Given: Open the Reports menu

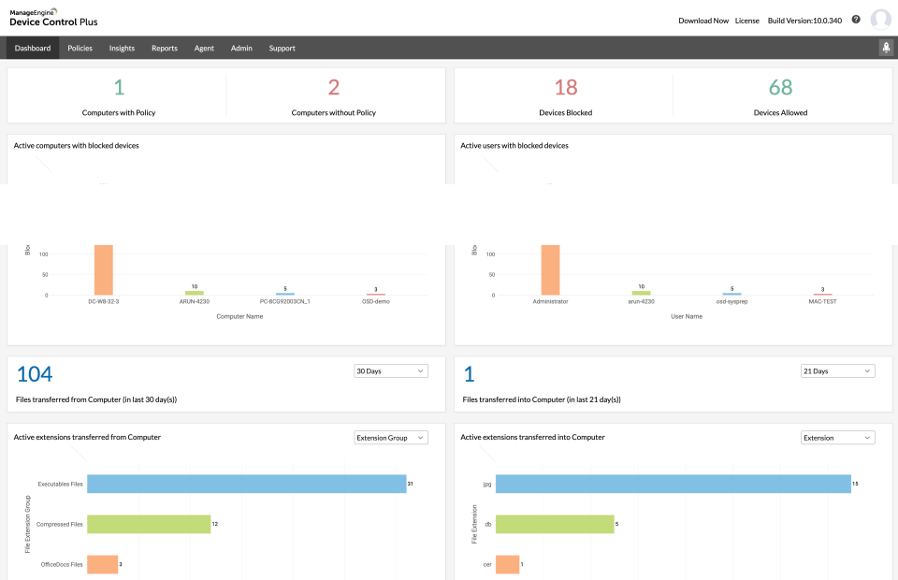Looking at the screenshot, I should click(x=164, y=48).
